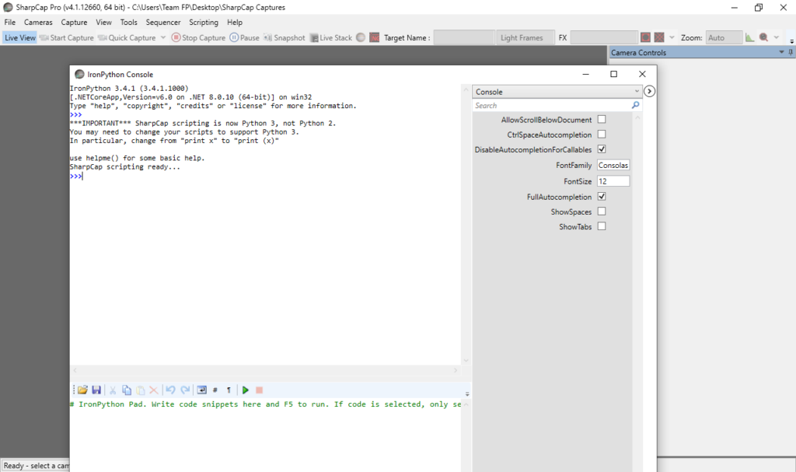This screenshot has width=796, height=472.
Task: Expand IronPython Pad toolbar overflow
Action: click(467, 393)
